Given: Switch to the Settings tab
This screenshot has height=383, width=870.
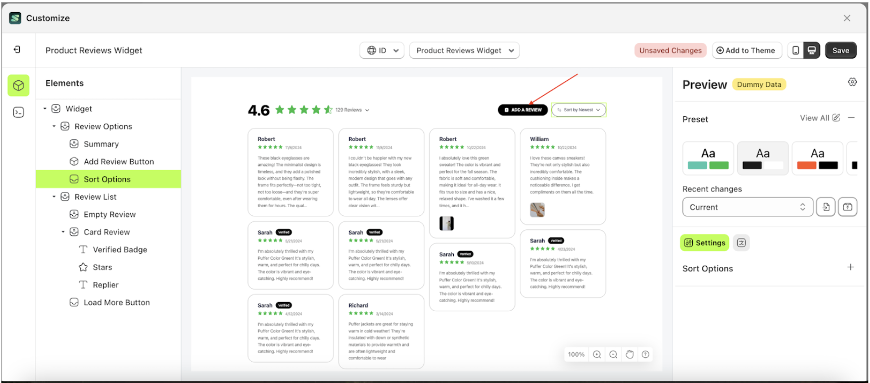Looking at the screenshot, I should pos(705,243).
